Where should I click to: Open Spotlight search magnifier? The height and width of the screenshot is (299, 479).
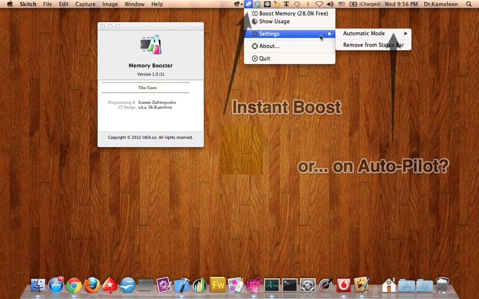[x=469, y=4]
